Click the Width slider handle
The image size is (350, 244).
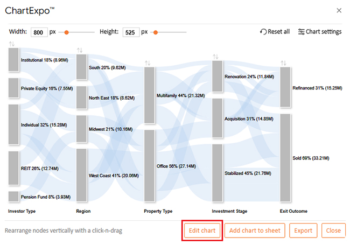[67, 32]
